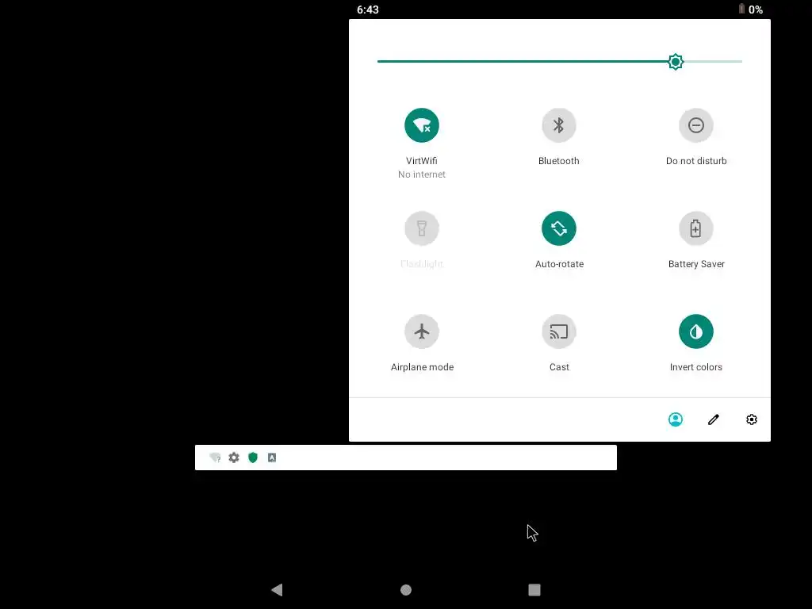Turn on Airplane mode tile
The image size is (812, 609).
[422, 331]
